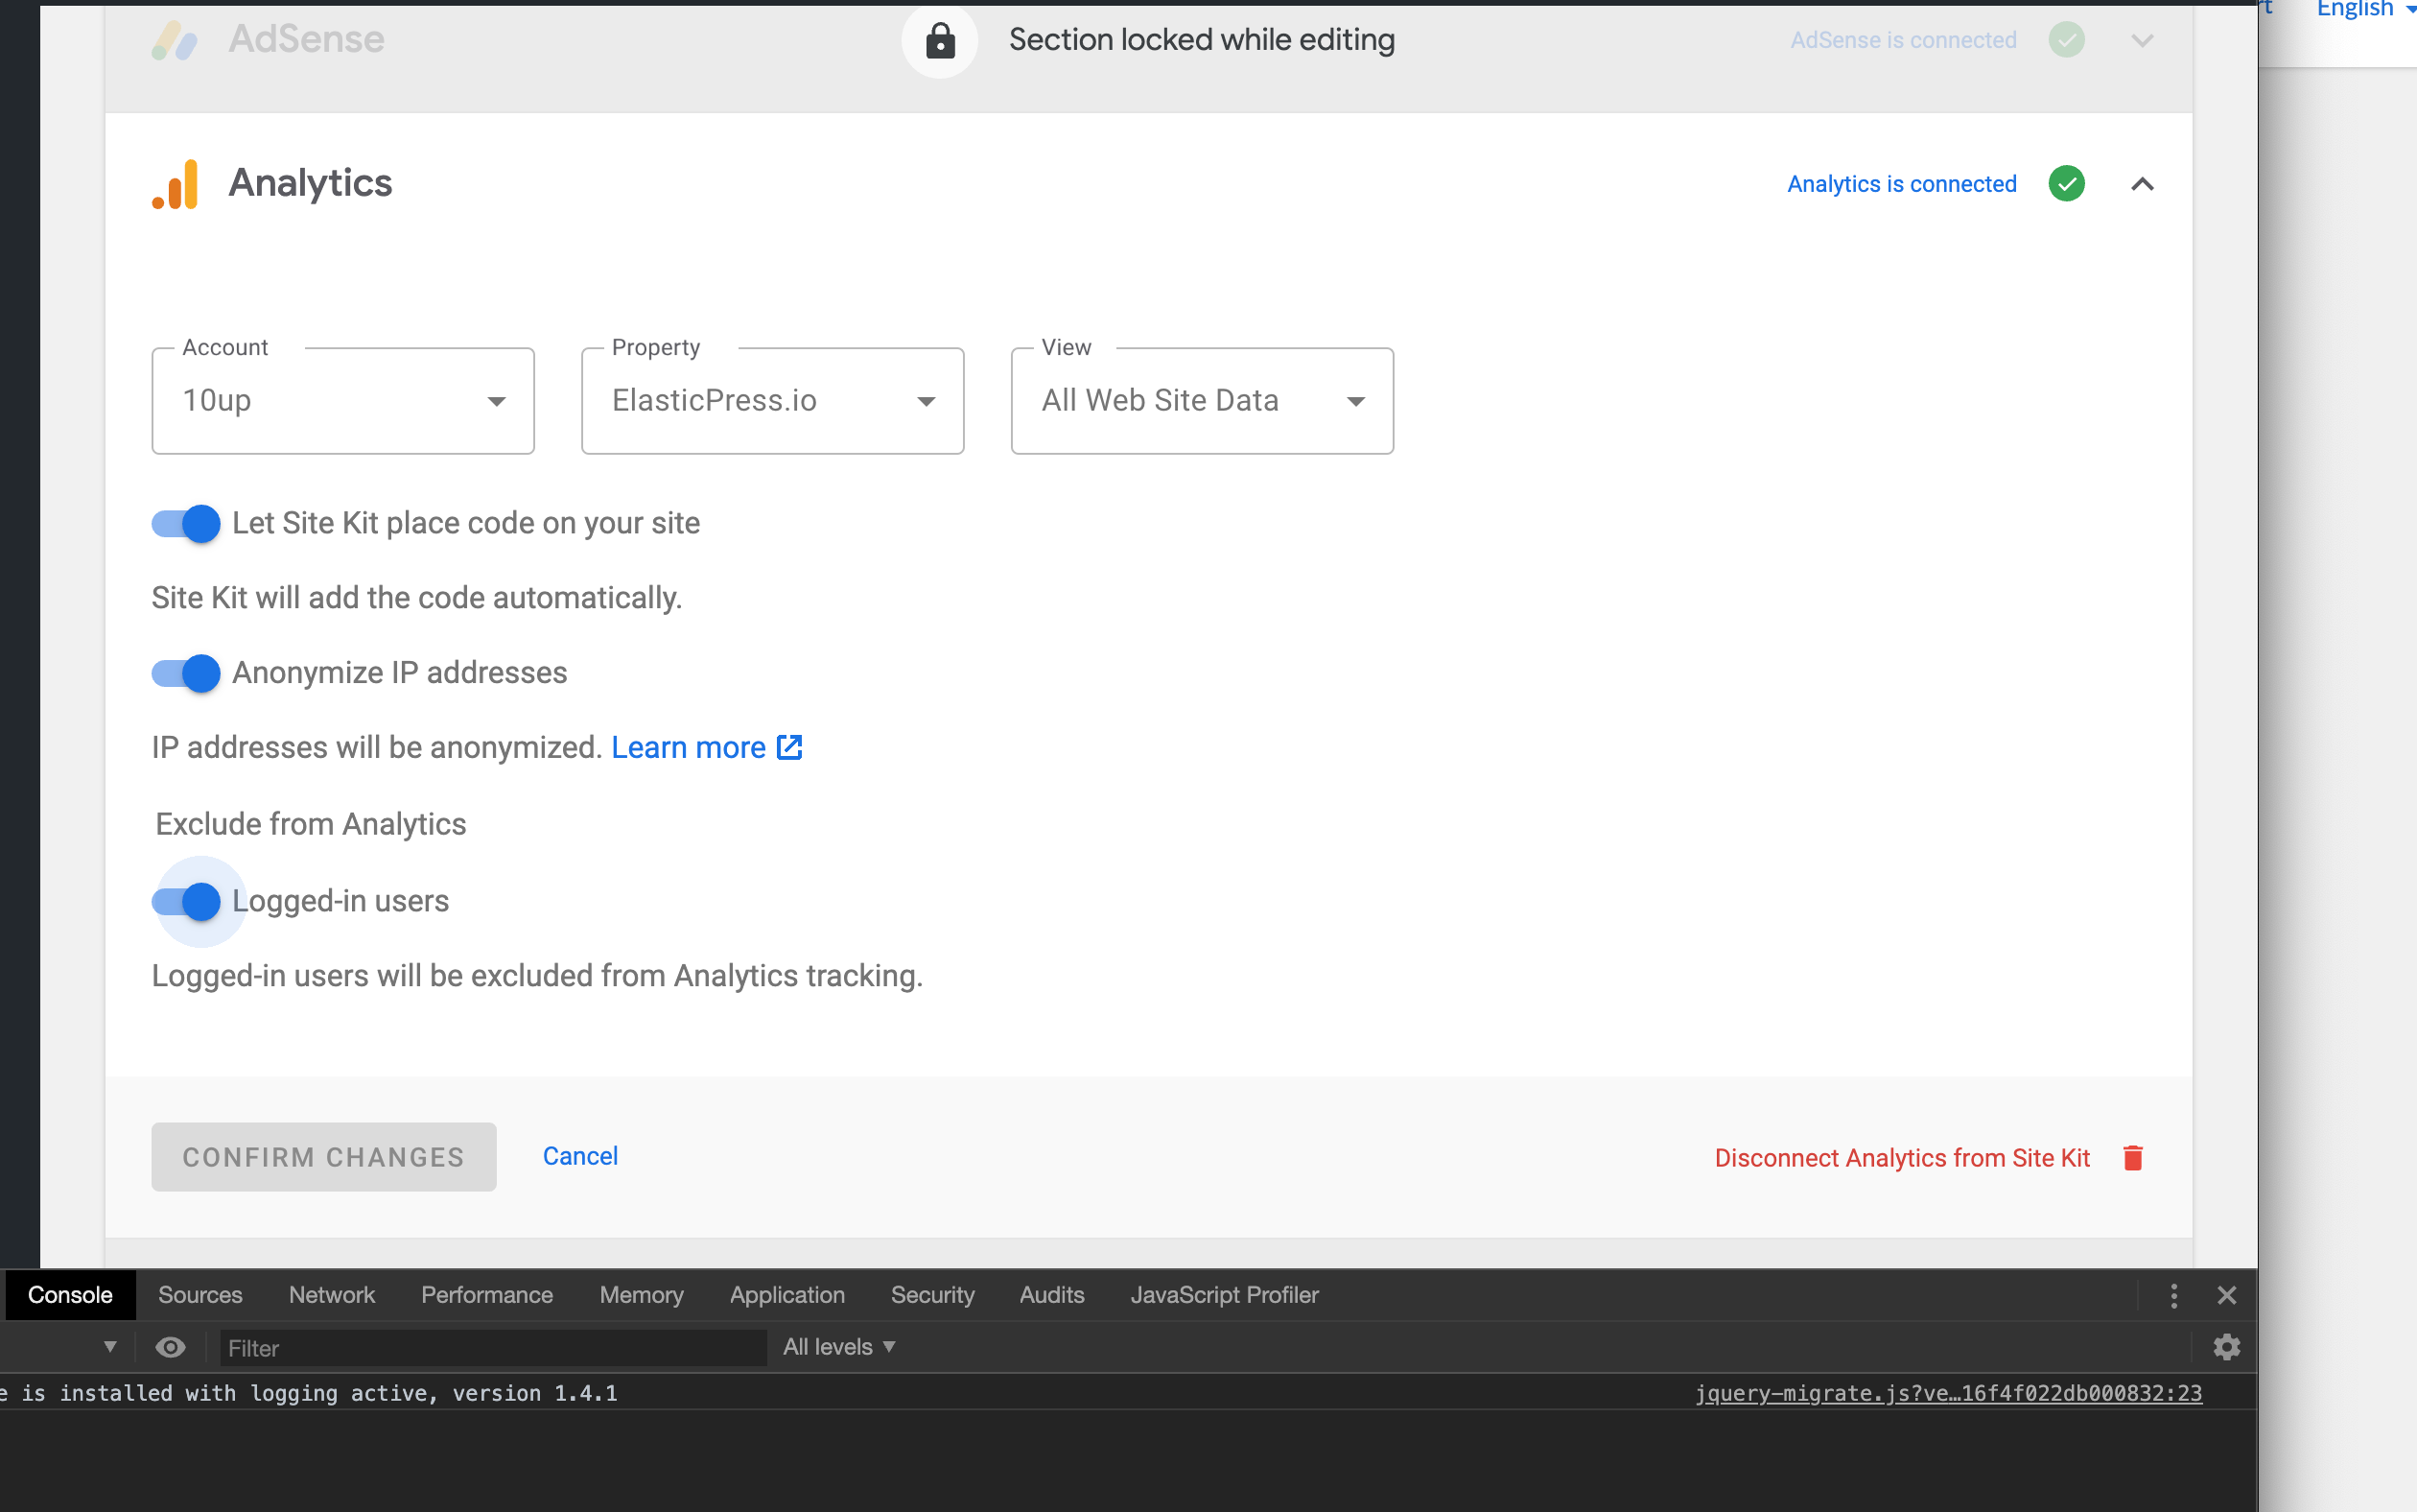Open the Learn more link

tap(688, 747)
